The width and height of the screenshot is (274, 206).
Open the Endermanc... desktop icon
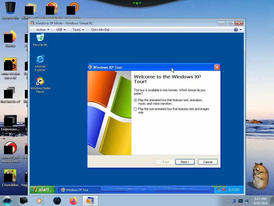pyautogui.click(x=10, y=123)
